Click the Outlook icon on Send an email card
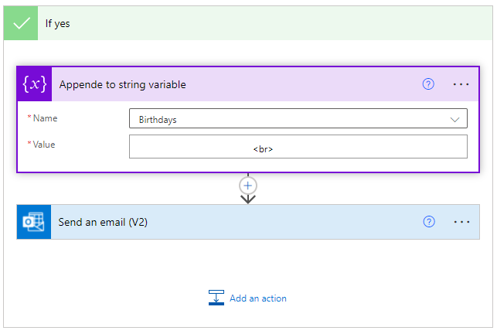Viewport: 497px width, 334px height. tap(33, 222)
